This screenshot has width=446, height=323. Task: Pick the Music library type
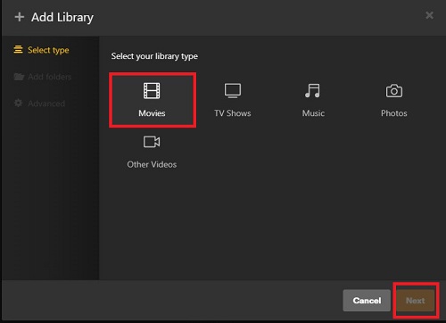(x=313, y=100)
